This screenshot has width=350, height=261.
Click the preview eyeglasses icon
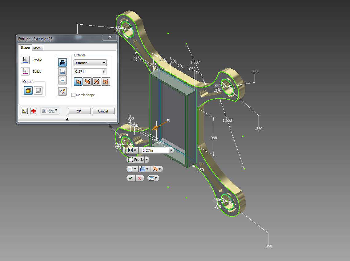click(x=52, y=111)
